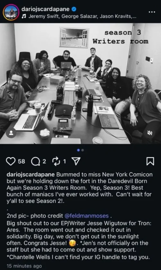Image resolution: width=161 pixels, height=270 pixels.
Task: Show tagged people via person icon
Action: [11, 133]
